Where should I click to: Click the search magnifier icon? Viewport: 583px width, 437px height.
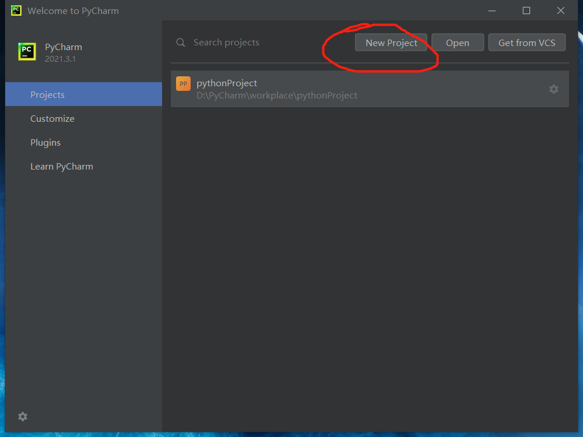pyautogui.click(x=181, y=43)
